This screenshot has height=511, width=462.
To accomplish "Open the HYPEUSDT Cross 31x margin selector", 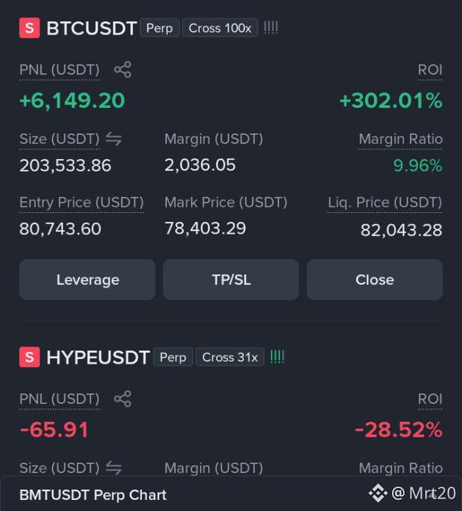I will pyautogui.click(x=230, y=357).
